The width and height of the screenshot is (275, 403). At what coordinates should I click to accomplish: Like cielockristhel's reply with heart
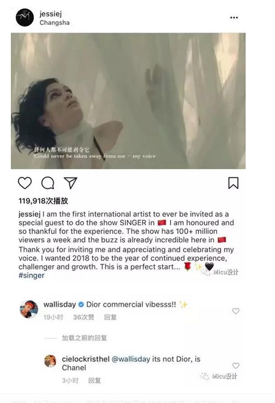coord(235,365)
